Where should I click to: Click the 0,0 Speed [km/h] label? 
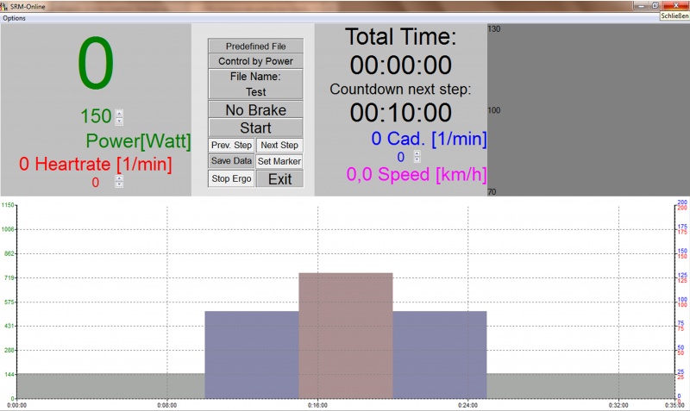pos(417,175)
